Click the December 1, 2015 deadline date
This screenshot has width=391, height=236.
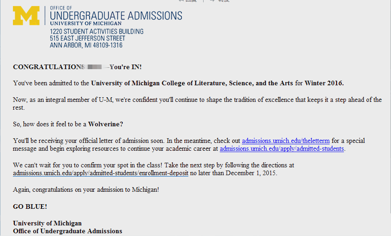click(x=251, y=173)
